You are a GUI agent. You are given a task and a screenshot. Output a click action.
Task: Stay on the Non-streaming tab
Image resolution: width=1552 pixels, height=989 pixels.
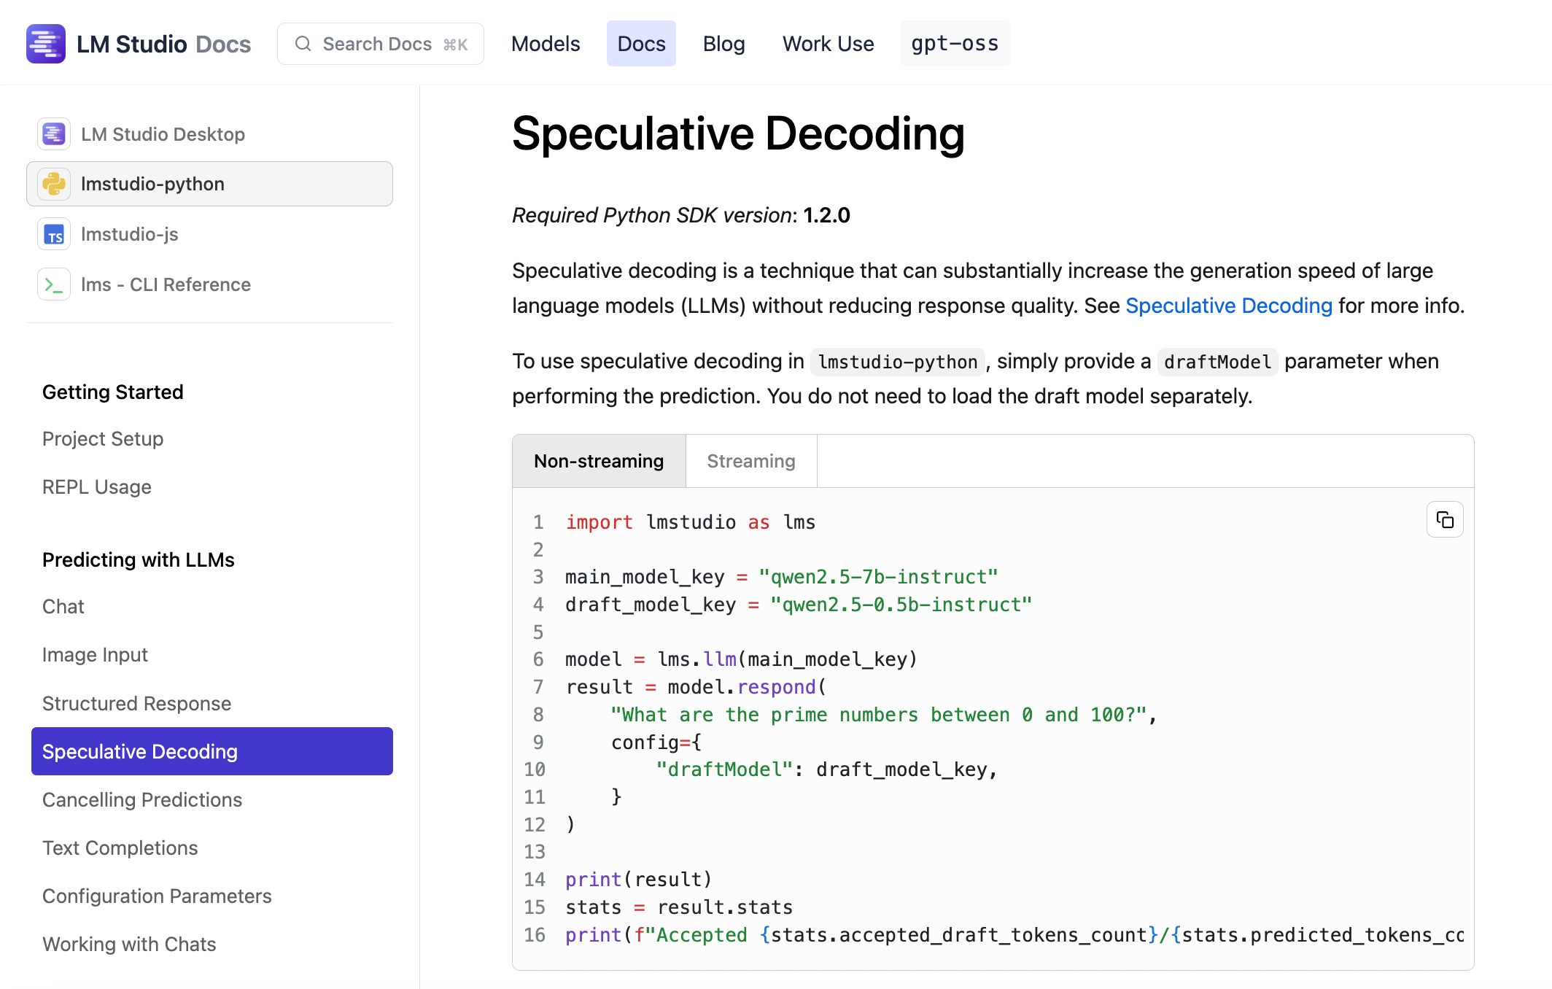[599, 460]
